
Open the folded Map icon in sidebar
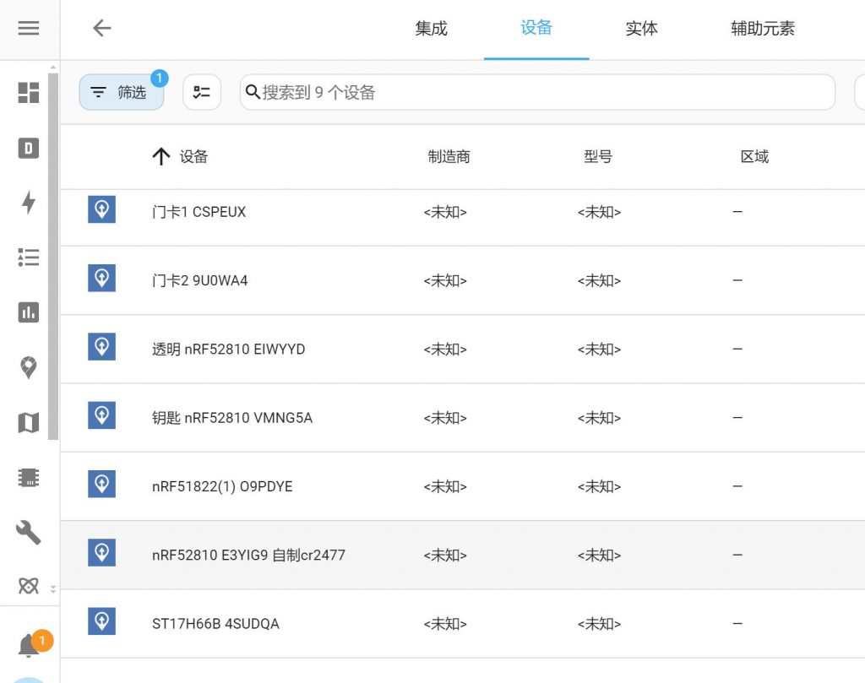(29, 422)
